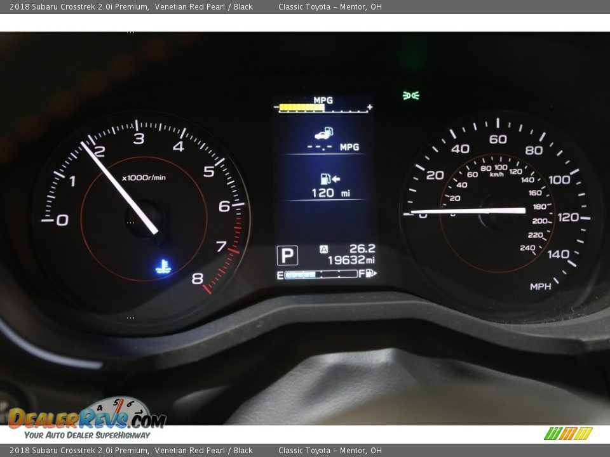Screen dimensions: 610x457
Task: Click the 240 km/h marking on the speedometer
Action: [527, 248]
